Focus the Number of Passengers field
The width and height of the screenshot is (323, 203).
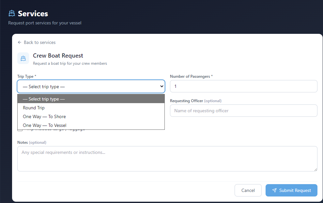pyautogui.click(x=243, y=86)
